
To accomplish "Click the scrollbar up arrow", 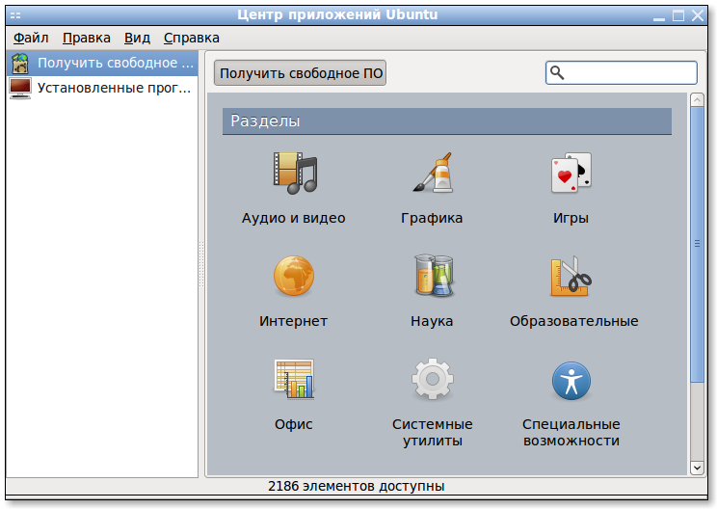I will pyautogui.click(x=697, y=99).
